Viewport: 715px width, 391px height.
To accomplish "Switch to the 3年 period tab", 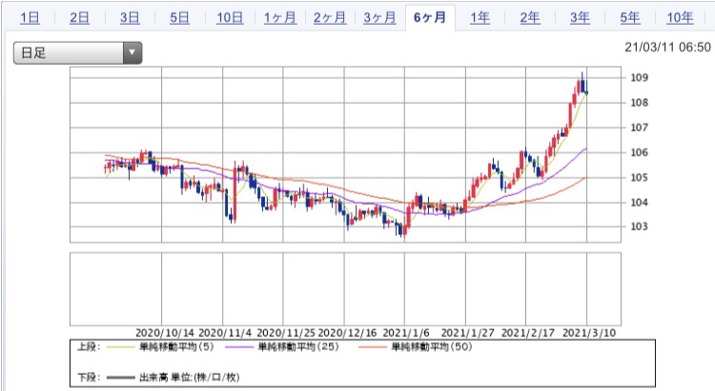I will [x=580, y=18].
